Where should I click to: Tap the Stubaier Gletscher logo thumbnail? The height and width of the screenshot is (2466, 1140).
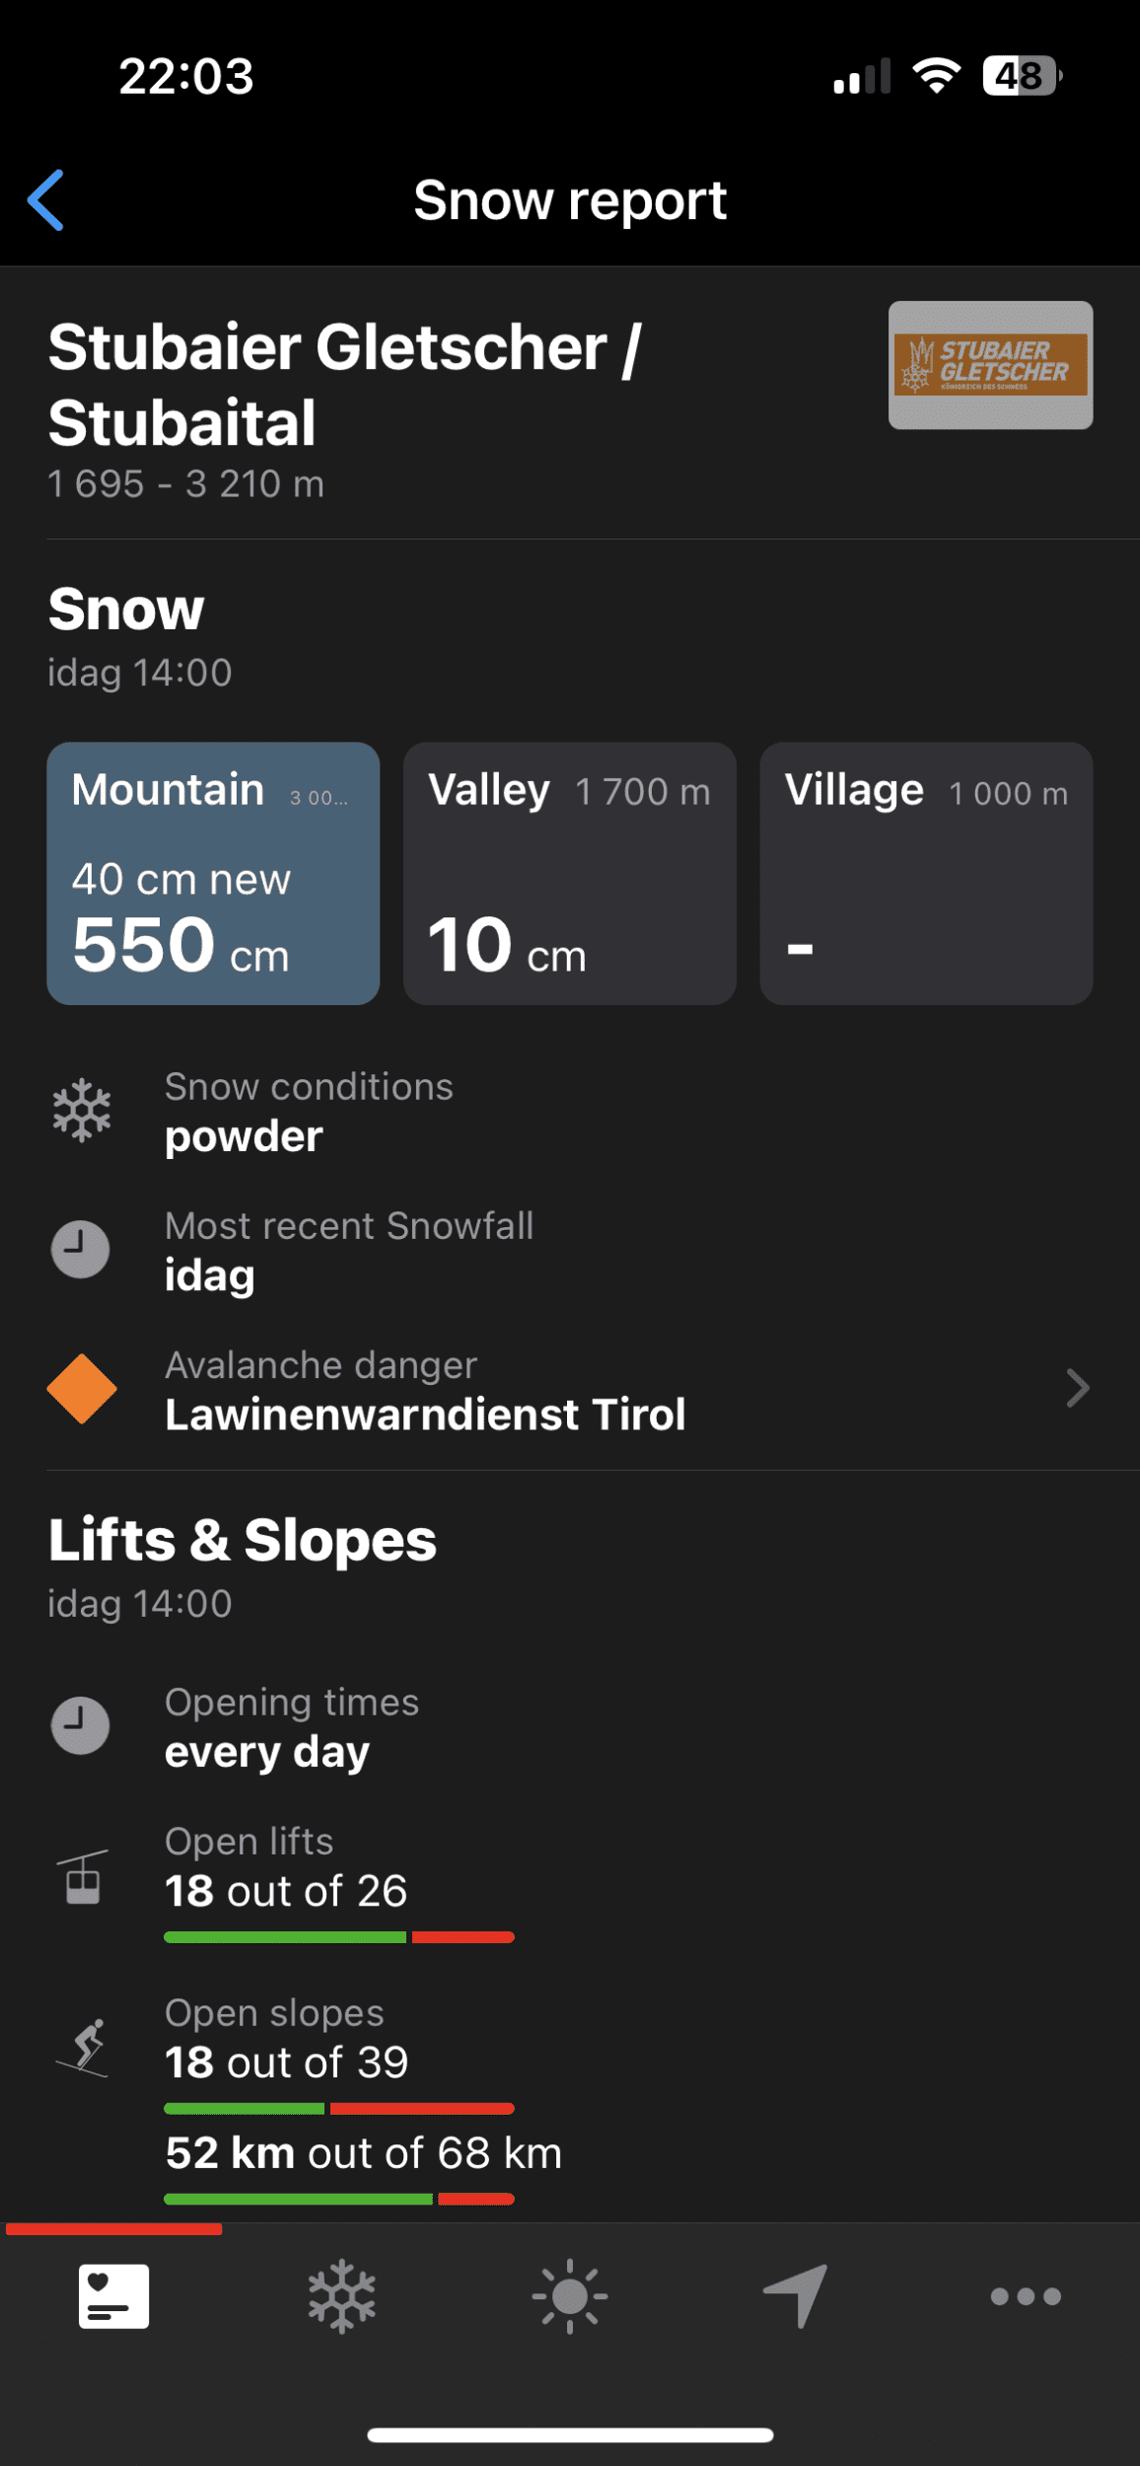[990, 365]
